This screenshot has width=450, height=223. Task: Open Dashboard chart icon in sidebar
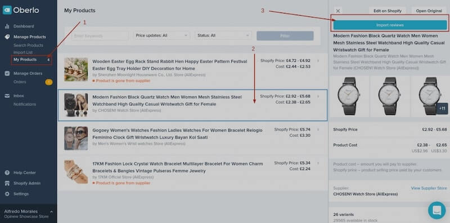pyautogui.click(x=7, y=26)
